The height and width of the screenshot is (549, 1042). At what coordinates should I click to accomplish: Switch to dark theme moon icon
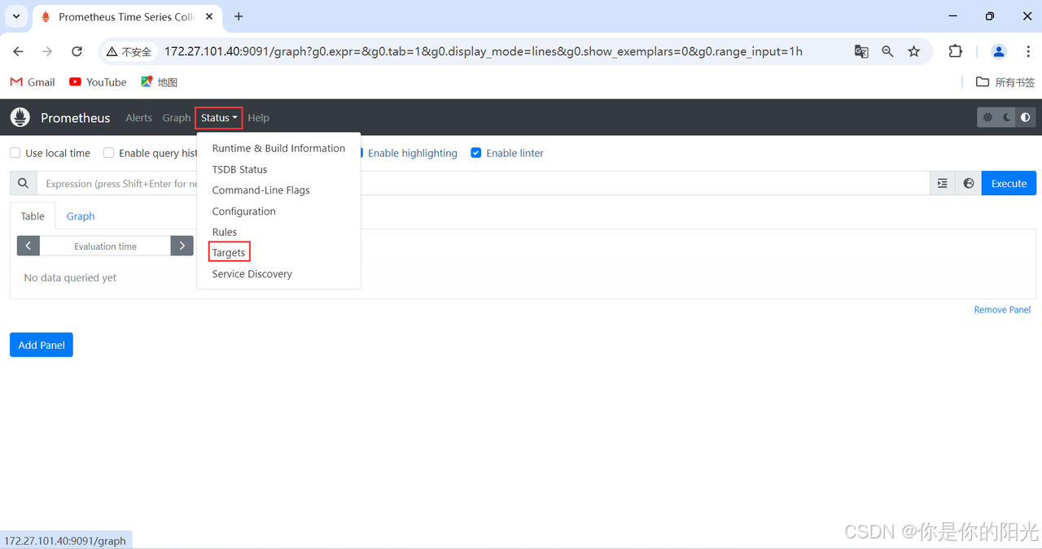(1007, 117)
